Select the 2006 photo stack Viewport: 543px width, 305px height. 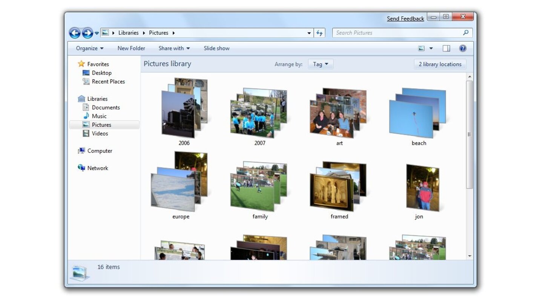coord(184,108)
